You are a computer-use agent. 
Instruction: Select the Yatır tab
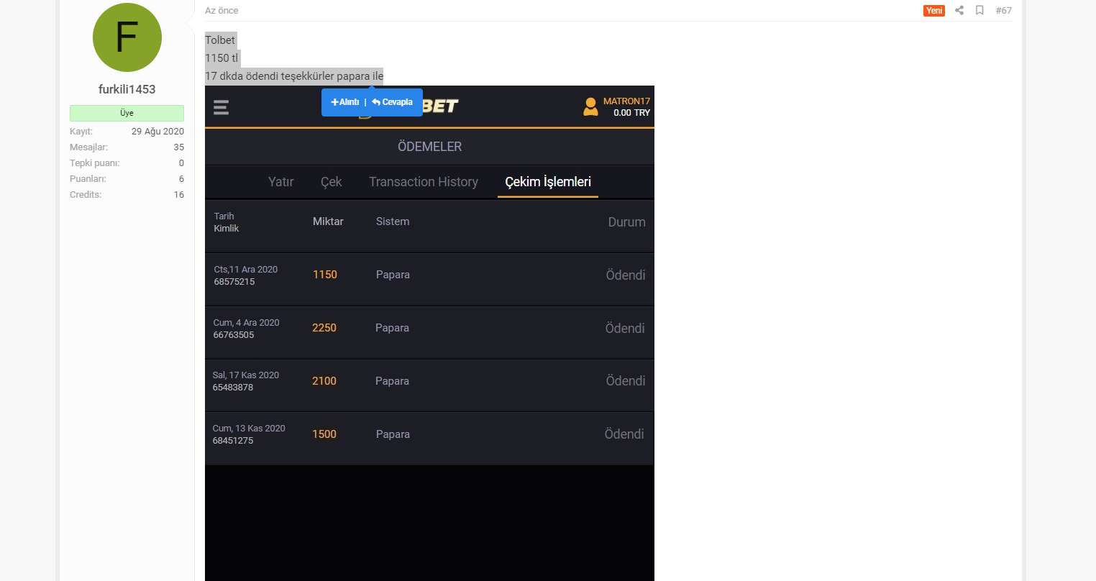click(x=280, y=182)
